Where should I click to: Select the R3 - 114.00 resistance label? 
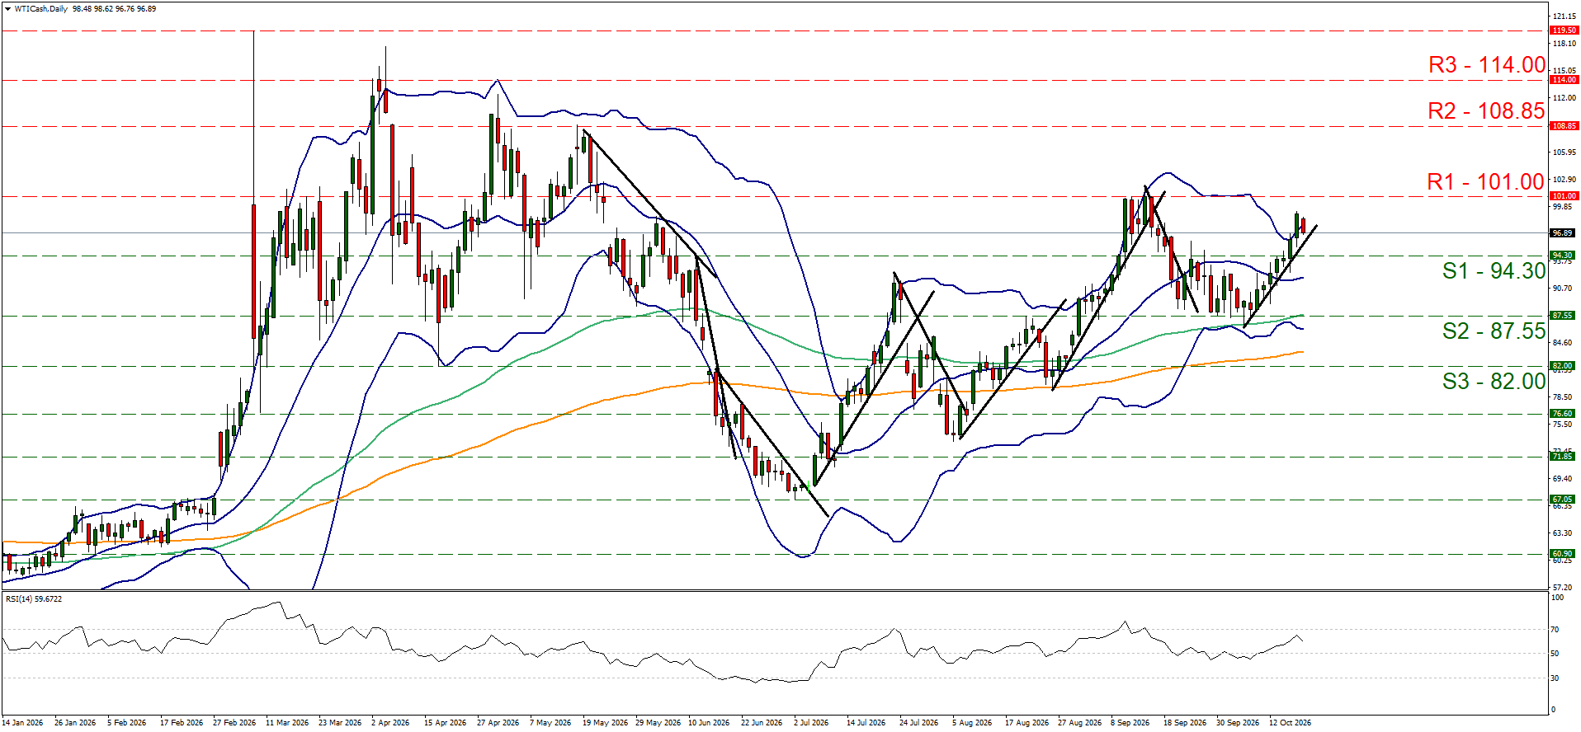pos(1487,65)
